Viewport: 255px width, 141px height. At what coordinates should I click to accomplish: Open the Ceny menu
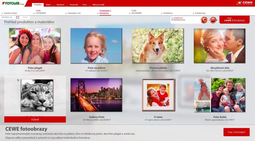tap(85, 5)
